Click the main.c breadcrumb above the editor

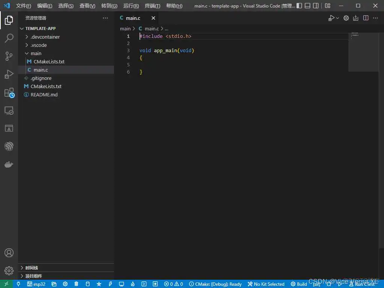point(149,28)
